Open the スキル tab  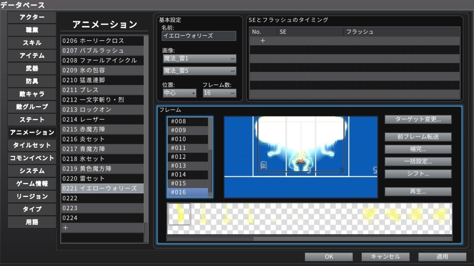click(32, 43)
